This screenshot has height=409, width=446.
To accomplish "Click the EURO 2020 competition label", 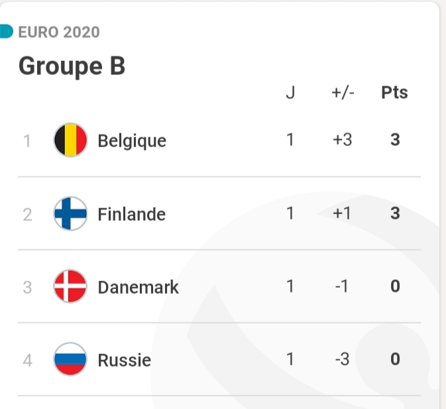I will [59, 32].
